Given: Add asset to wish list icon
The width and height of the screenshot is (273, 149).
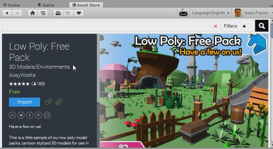Looking at the screenshot, I should [x=48, y=102].
